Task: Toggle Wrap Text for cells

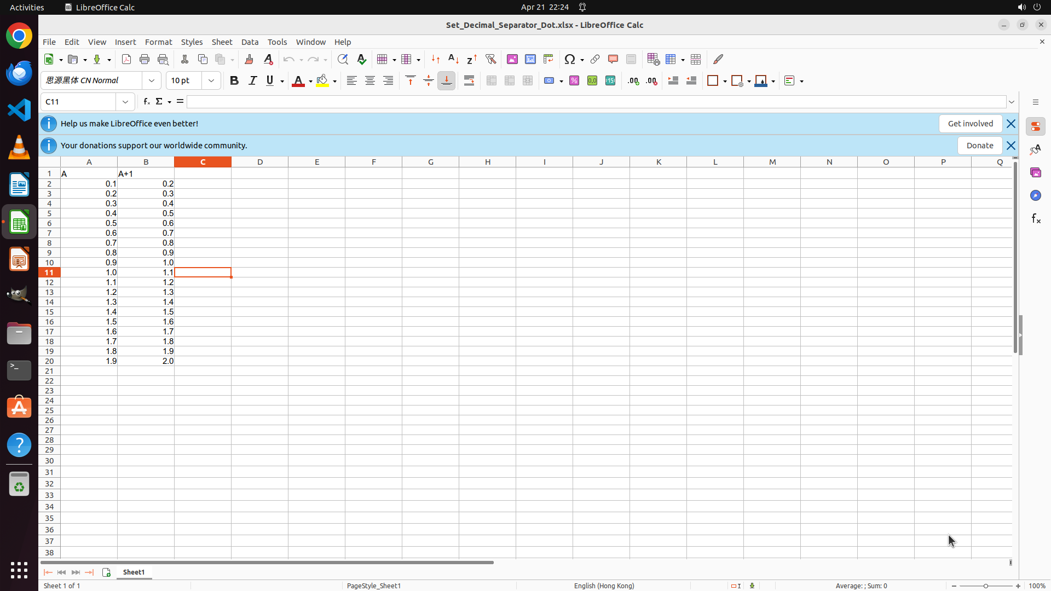Action: click(469, 81)
